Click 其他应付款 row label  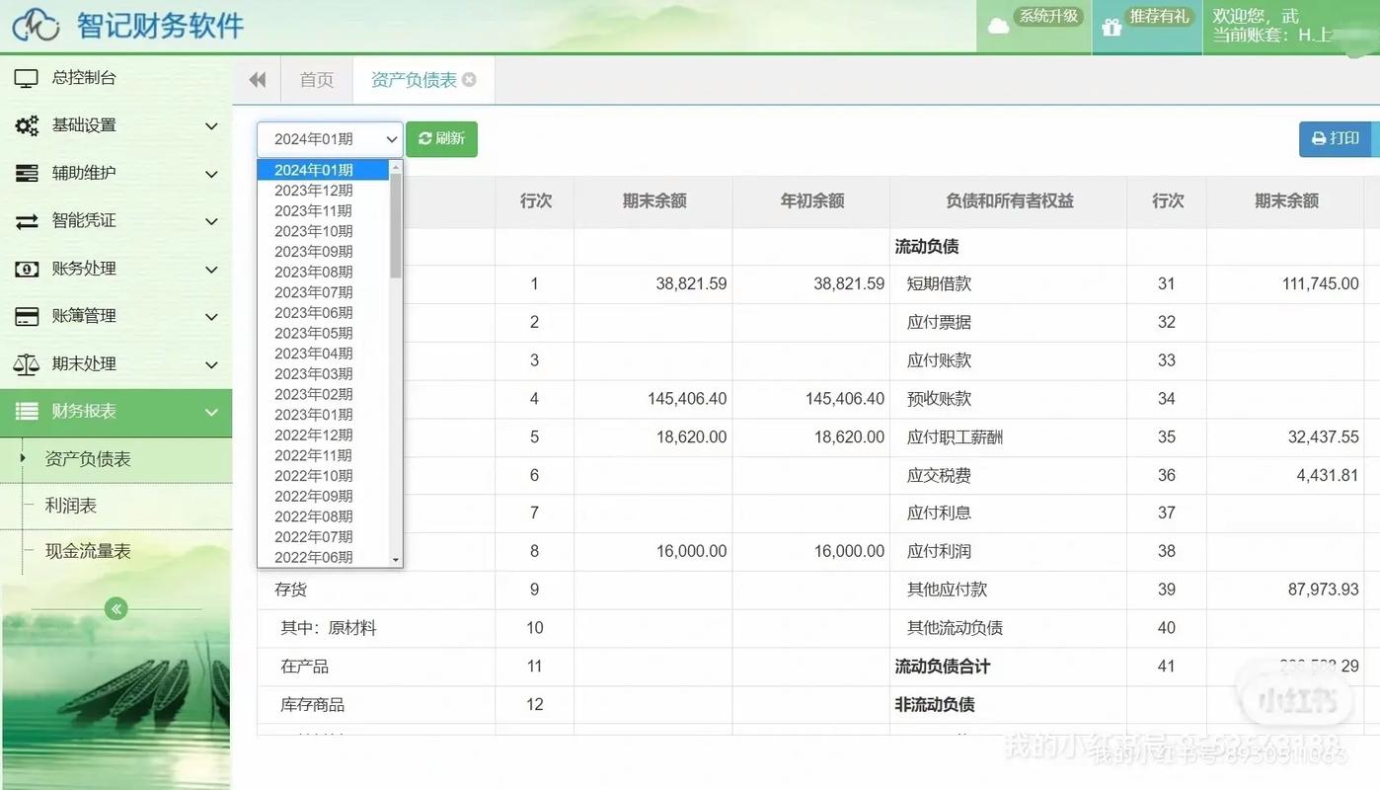pyautogui.click(x=947, y=590)
